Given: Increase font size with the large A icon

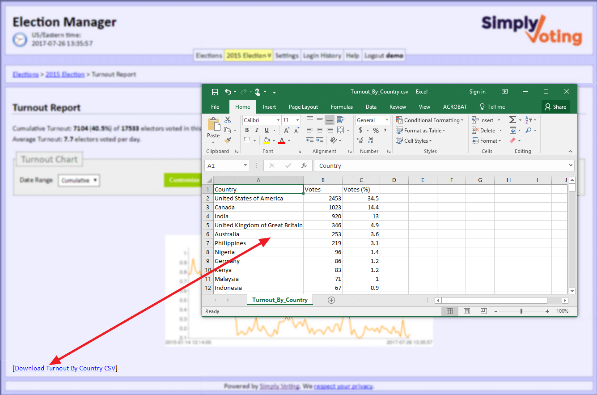Looking at the screenshot, I should coord(286,130).
